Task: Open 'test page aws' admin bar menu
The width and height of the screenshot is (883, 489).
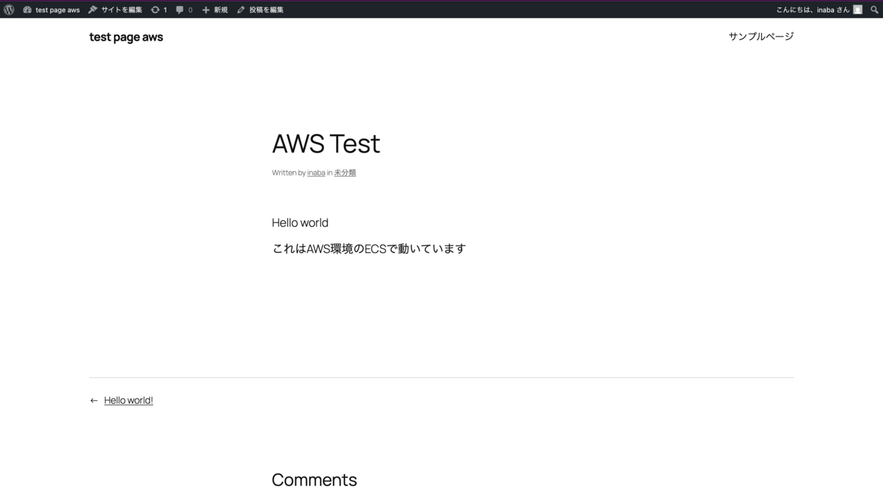Action: point(57,10)
